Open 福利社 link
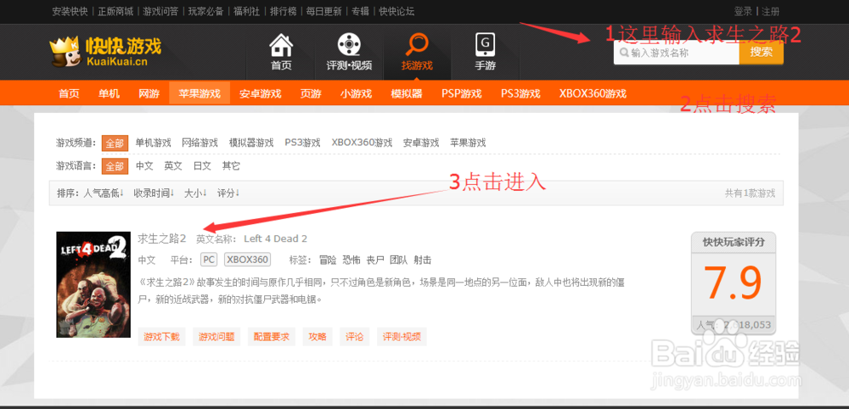The image size is (849, 409). [247, 11]
